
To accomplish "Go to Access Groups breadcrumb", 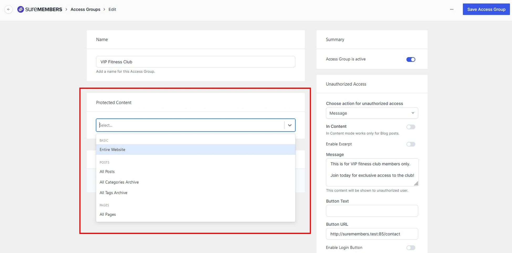I will click(x=85, y=9).
